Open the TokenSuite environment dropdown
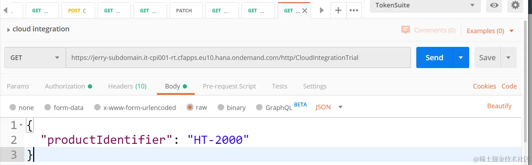The height and width of the screenshot is (165, 532). pyautogui.click(x=425, y=5)
